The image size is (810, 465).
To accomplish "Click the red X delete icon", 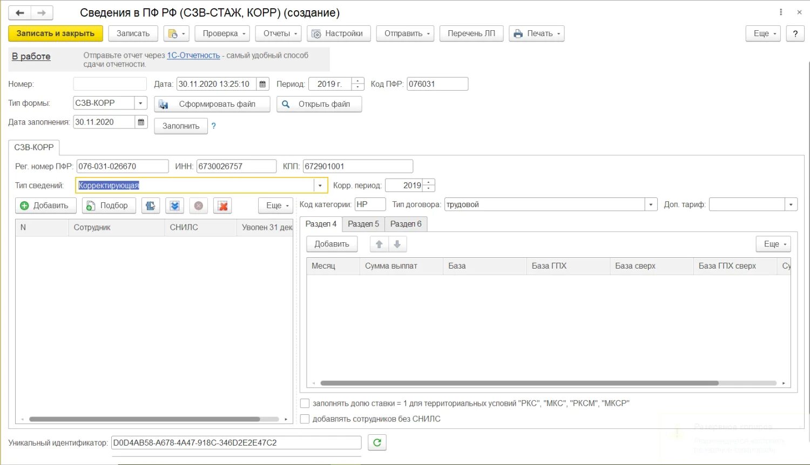I will click(222, 206).
